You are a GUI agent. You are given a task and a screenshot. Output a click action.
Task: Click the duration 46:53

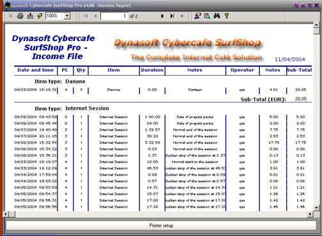[152, 168]
